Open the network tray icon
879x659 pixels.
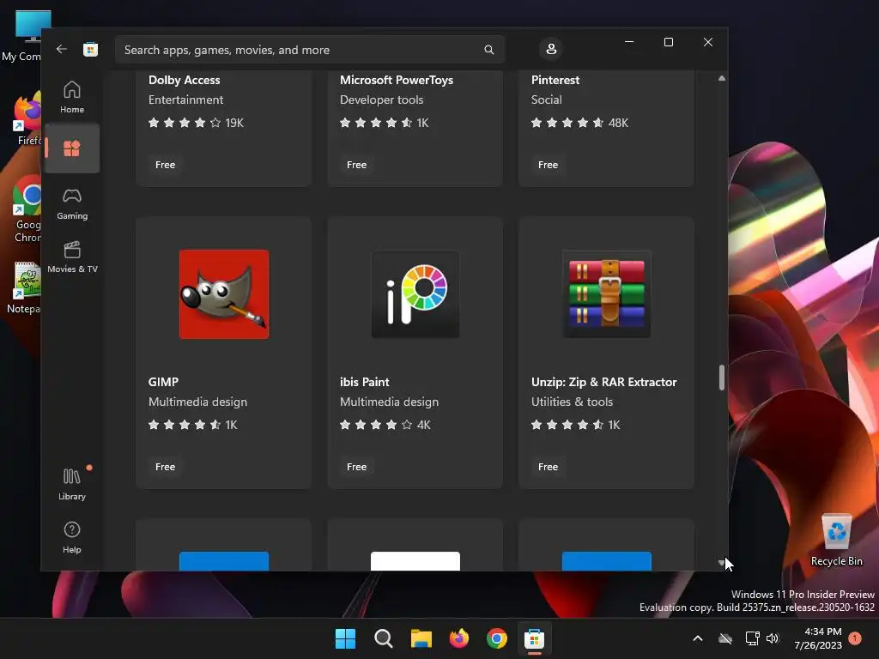click(752, 638)
